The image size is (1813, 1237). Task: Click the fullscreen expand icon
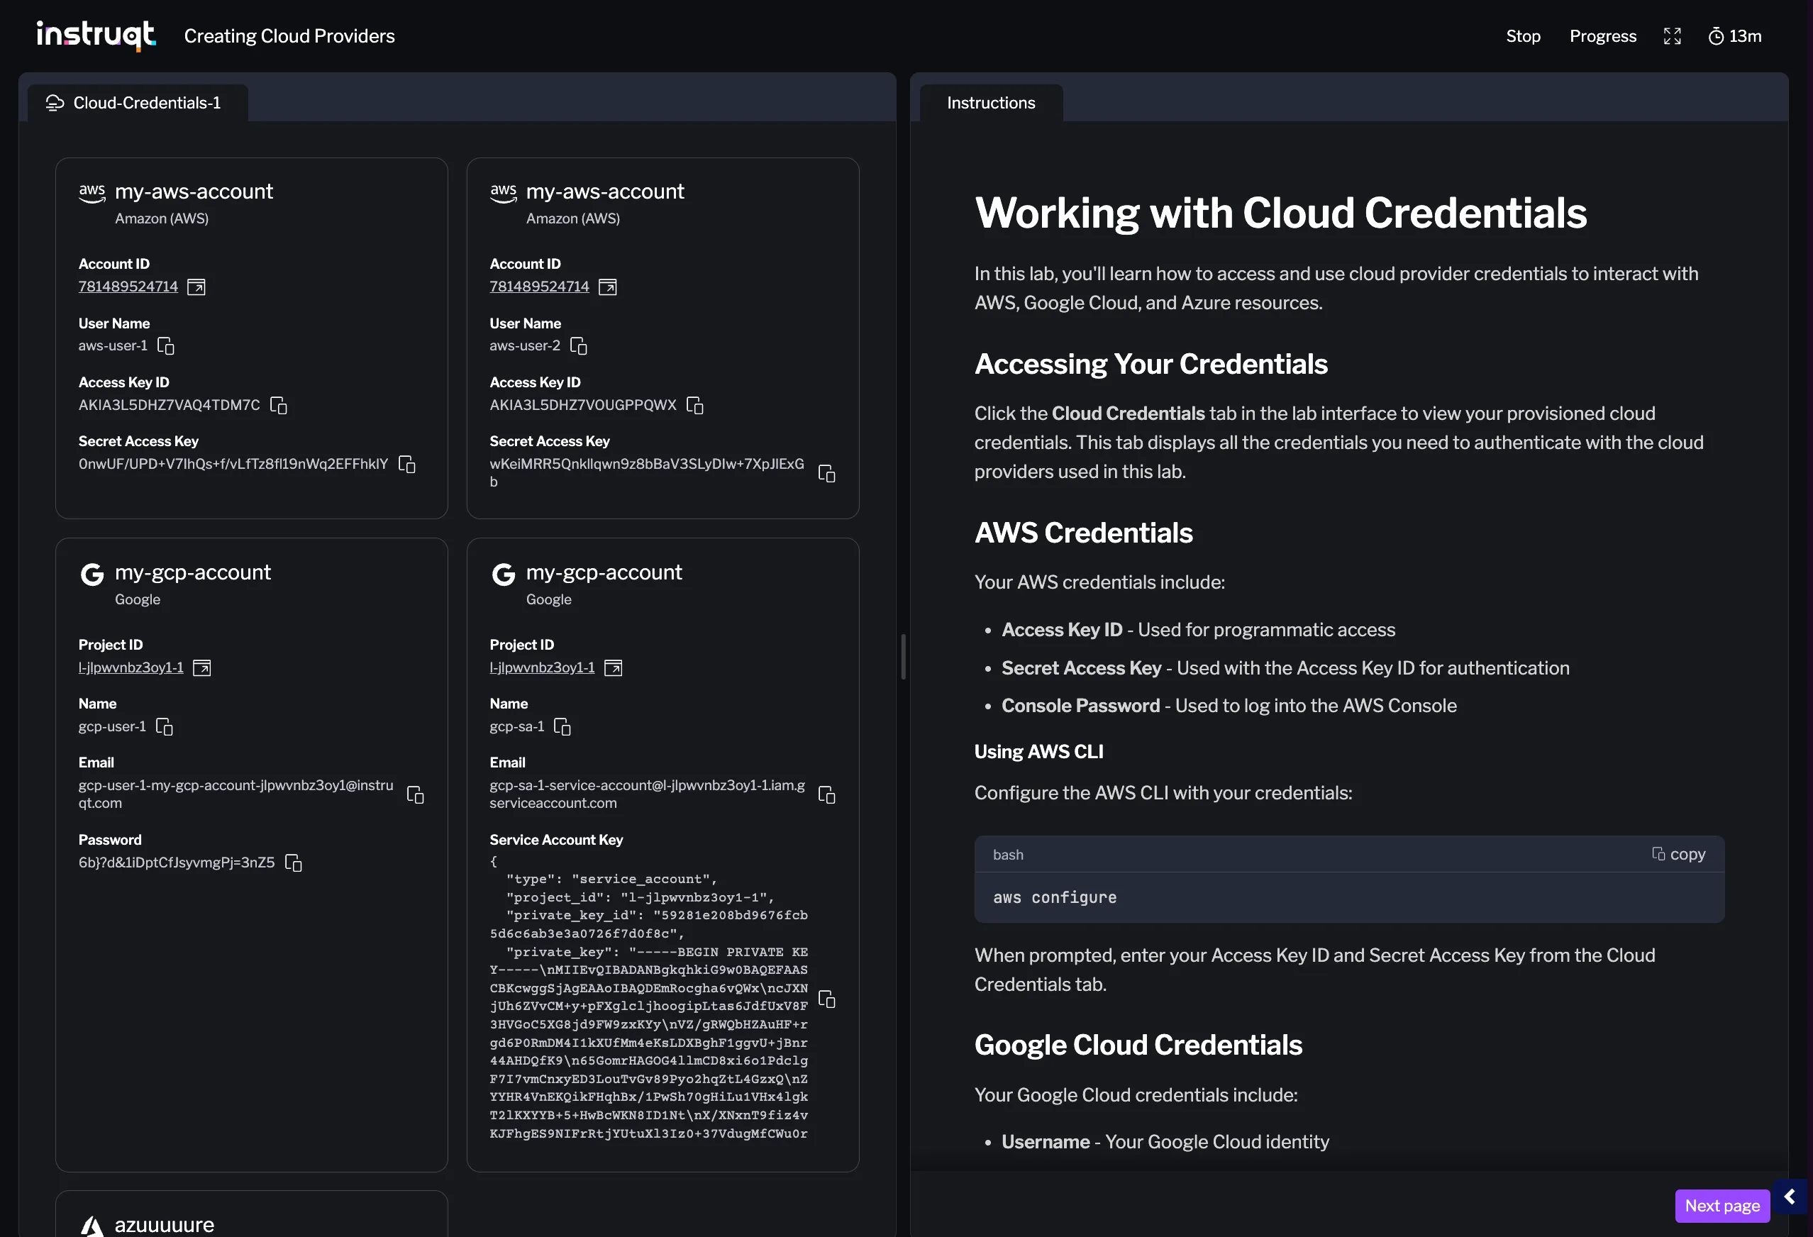pos(1671,36)
